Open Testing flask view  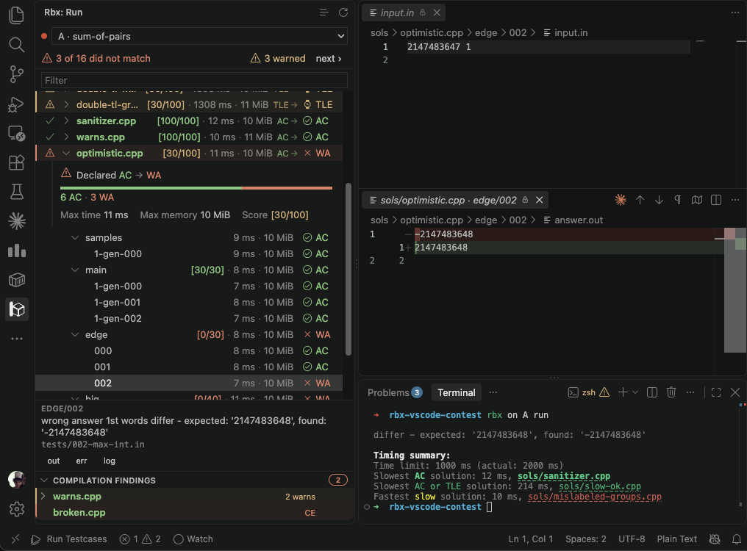tap(17, 192)
